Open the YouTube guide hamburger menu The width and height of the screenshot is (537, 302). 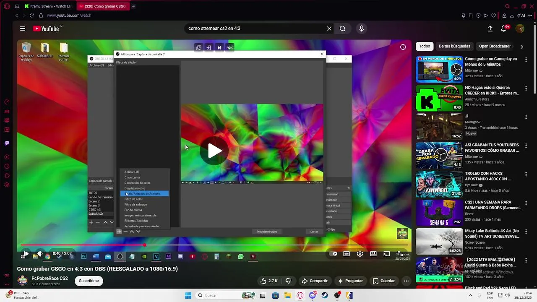[x=23, y=29]
